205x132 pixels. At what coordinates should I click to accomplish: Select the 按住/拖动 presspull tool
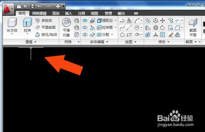coord(46,34)
